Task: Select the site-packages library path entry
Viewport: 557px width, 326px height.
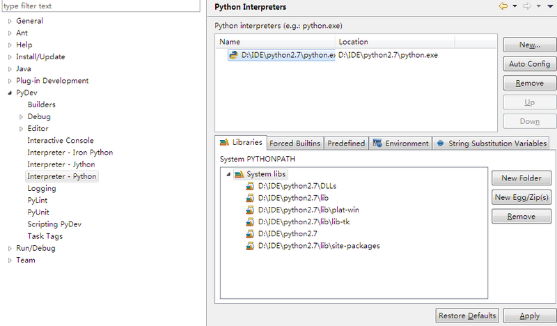Action: [319, 246]
